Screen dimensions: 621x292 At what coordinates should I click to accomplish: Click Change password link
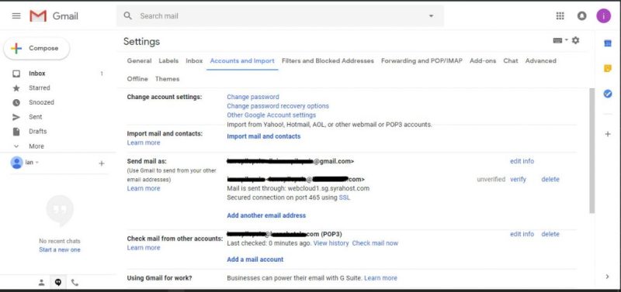pyautogui.click(x=253, y=97)
